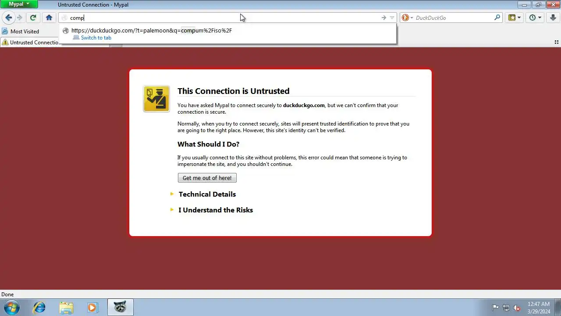This screenshot has height=316, width=561.
Task: Reload the current page
Action: click(x=33, y=18)
